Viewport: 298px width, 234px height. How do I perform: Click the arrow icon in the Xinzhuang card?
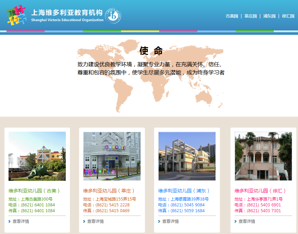coord(84,221)
